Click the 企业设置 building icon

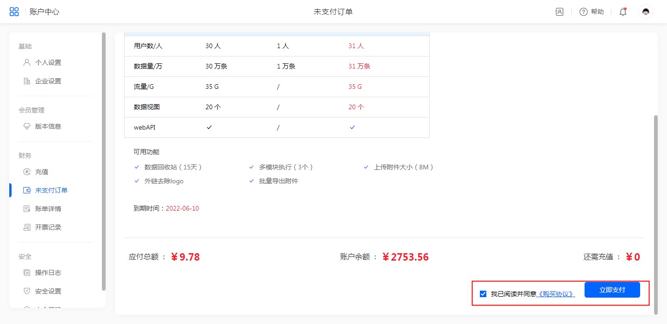coord(27,81)
